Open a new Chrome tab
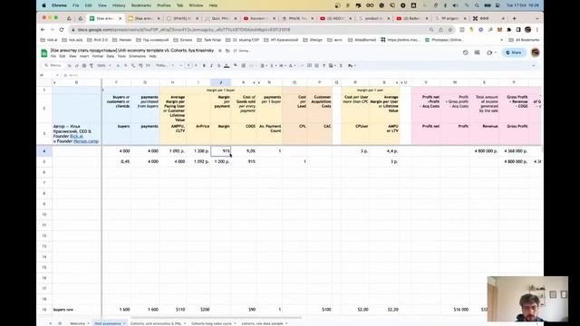Screen dimensions: 580x326 click(x=514, y=18)
